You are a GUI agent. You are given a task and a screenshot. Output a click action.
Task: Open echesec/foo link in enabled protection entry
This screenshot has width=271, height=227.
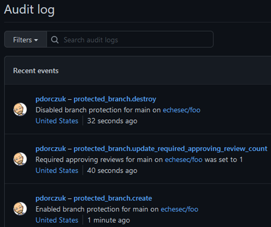179,210
